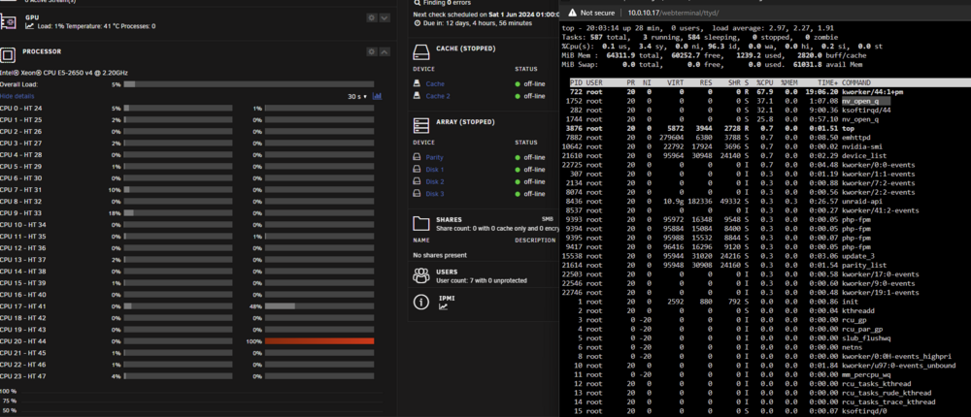Viewport: 971px width, 417px height.
Task: Click the emhttpd process row
Action: (x=767, y=138)
